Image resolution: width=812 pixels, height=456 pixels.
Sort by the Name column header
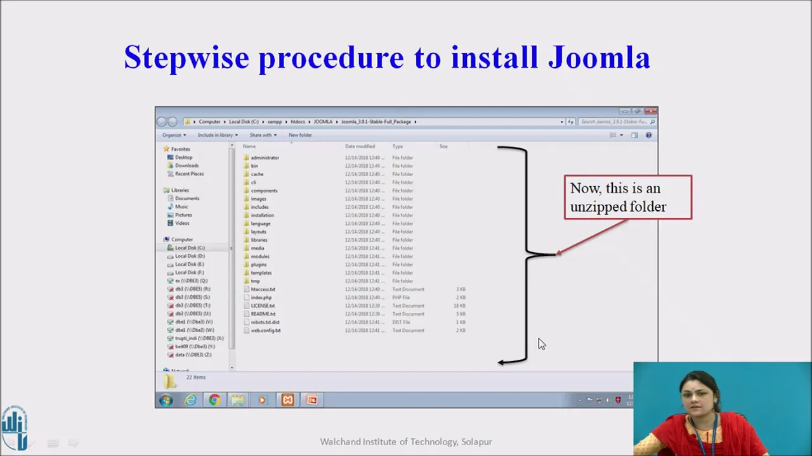tap(249, 146)
